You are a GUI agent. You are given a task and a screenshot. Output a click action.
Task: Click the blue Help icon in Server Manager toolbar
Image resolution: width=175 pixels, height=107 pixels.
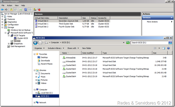pyautogui.click(x=26, y=9)
